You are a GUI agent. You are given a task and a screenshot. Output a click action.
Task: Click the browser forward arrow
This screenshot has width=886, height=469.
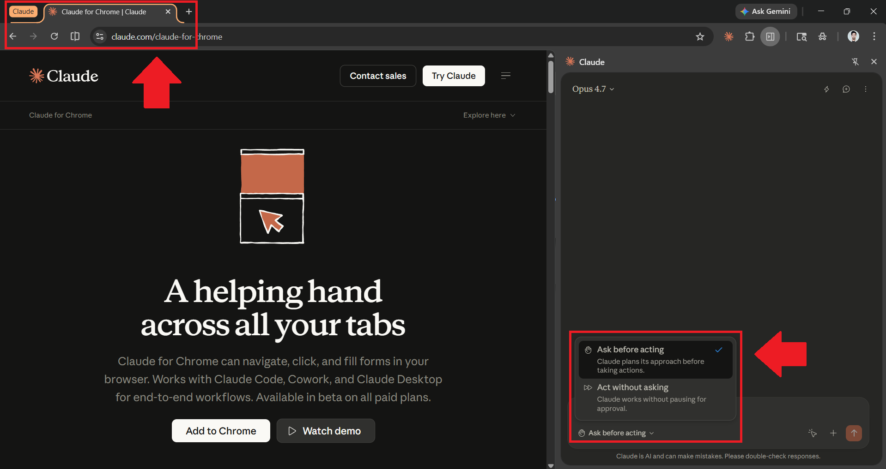33,36
